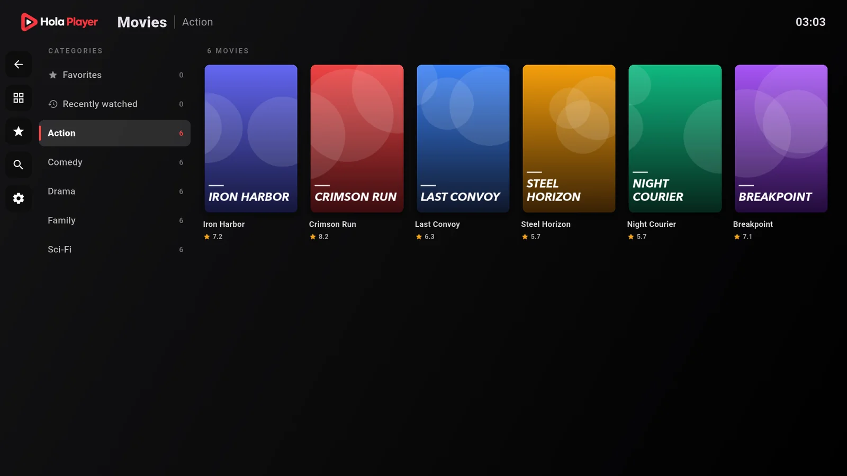Select the Recently watched category
This screenshot has height=476, width=847.
(x=115, y=104)
